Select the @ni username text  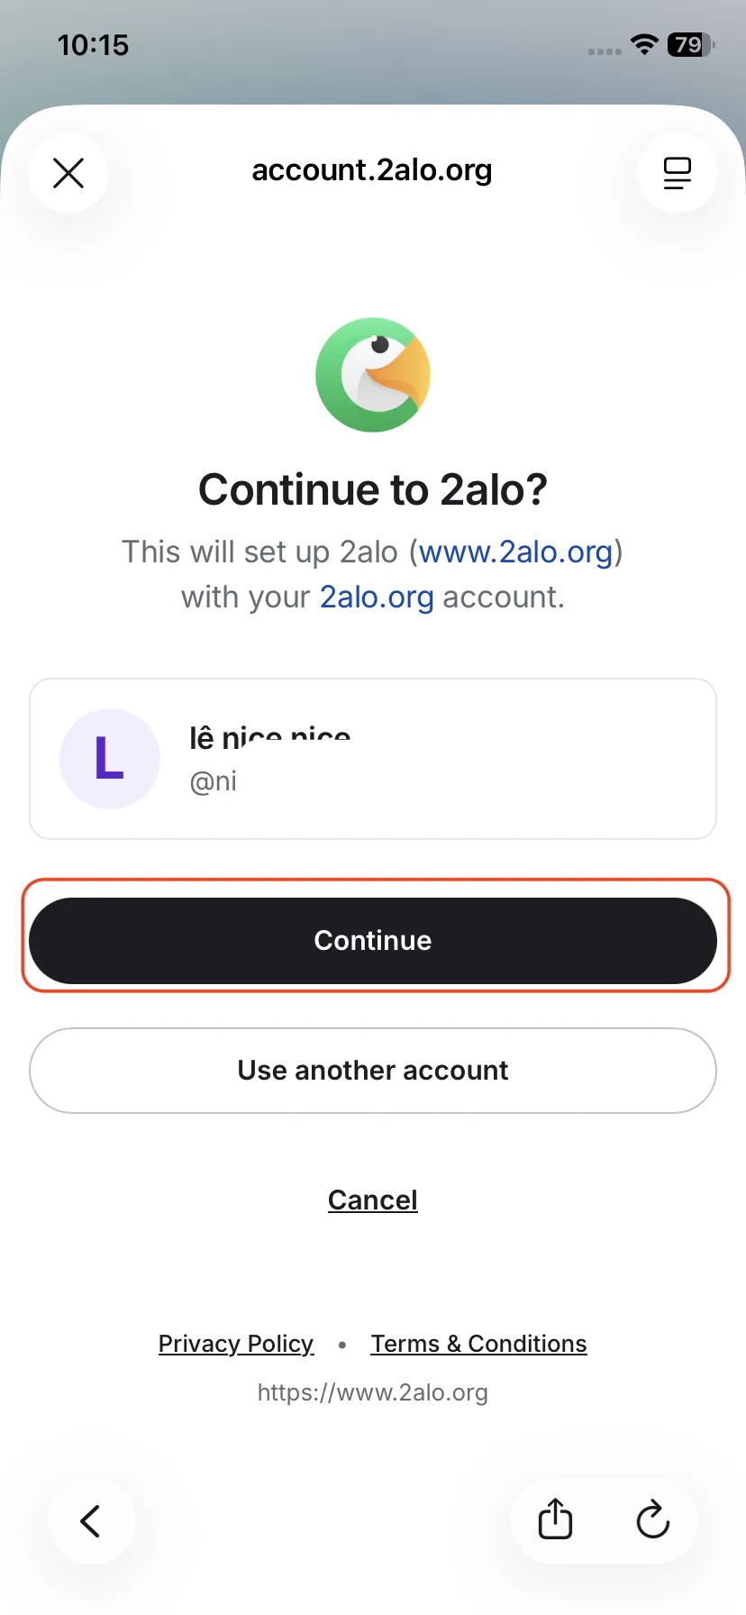click(213, 781)
